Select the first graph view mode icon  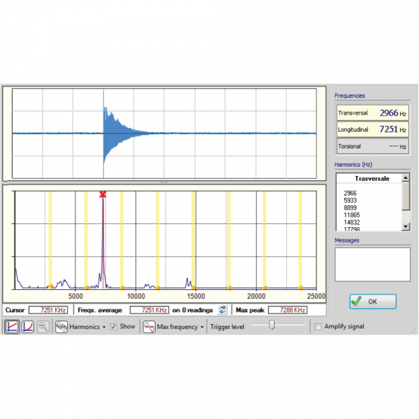(x=12, y=326)
